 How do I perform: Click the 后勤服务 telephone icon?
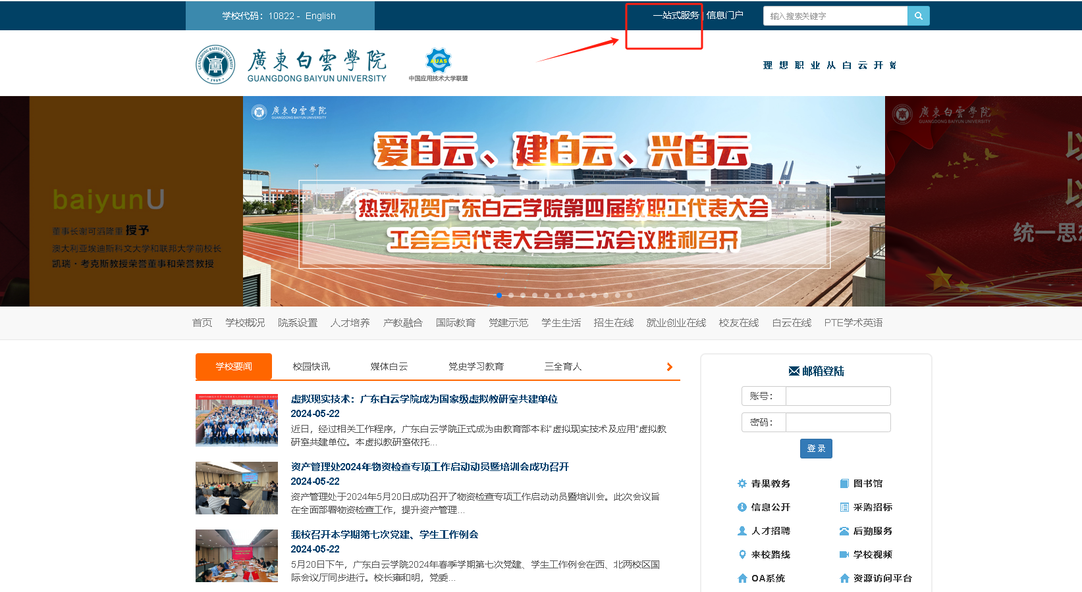click(844, 531)
